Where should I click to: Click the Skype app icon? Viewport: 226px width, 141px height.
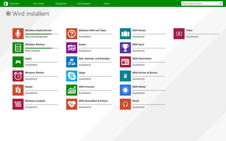tap(72, 76)
